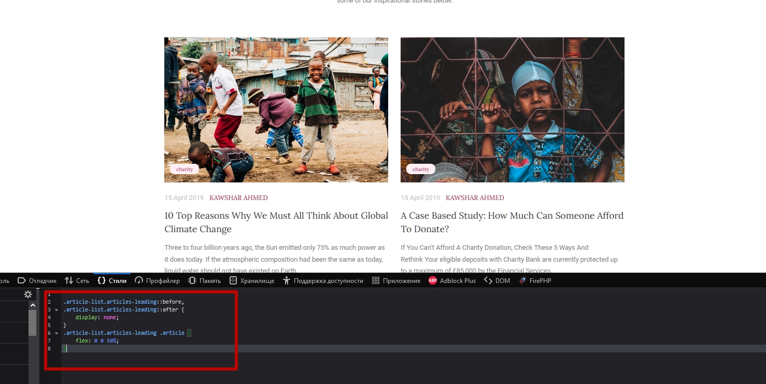Click the stylesheet list scrollbar thumb
766x384 pixels.
33,322
